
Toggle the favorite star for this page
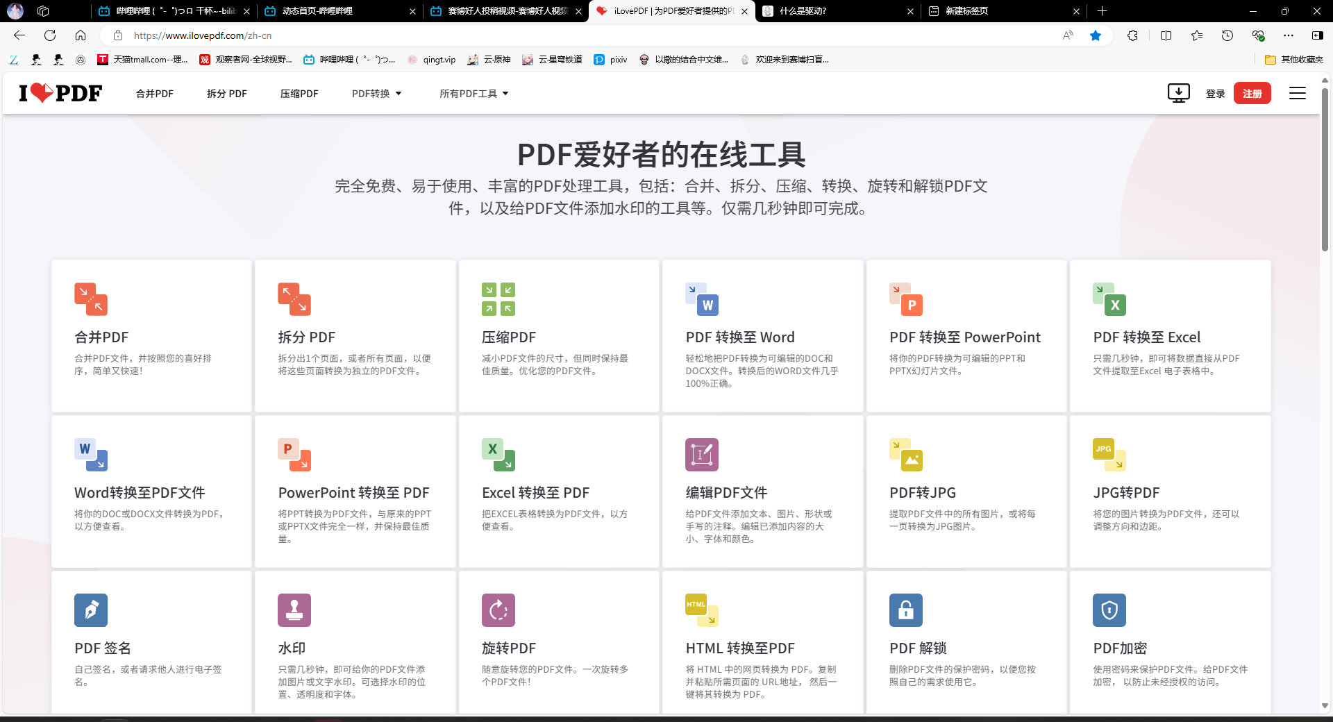coord(1095,35)
